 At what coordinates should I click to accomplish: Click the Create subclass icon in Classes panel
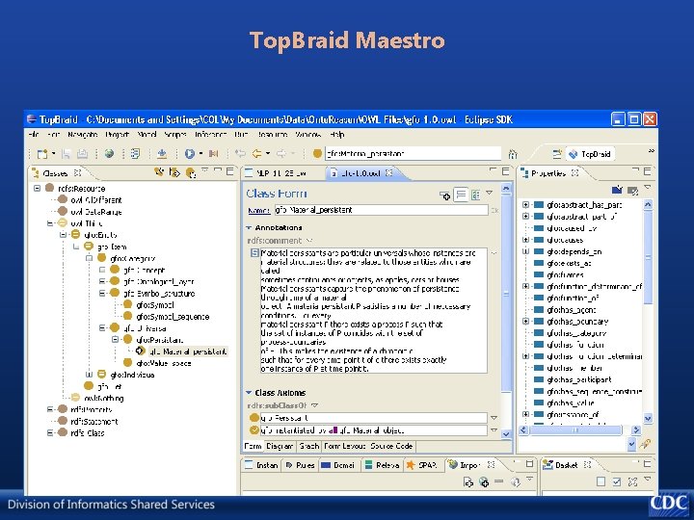(x=159, y=172)
